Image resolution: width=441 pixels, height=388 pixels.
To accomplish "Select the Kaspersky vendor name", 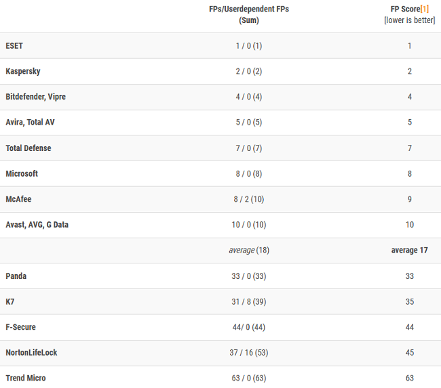I will pyautogui.click(x=23, y=71).
